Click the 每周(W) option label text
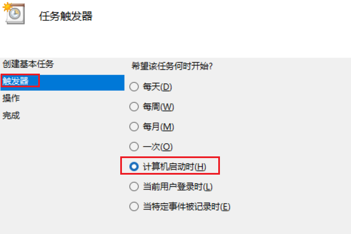 pos(158,107)
